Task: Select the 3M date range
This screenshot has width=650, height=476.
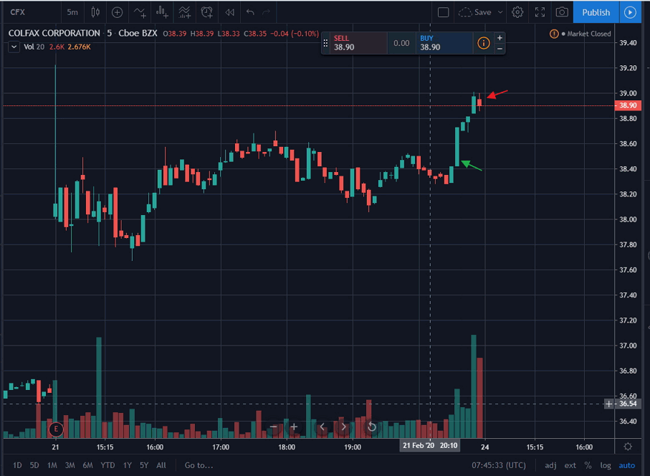Action: (70, 465)
